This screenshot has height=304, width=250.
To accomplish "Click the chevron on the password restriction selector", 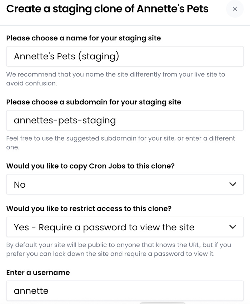I will pyautogui.click(x=232, y=227).
